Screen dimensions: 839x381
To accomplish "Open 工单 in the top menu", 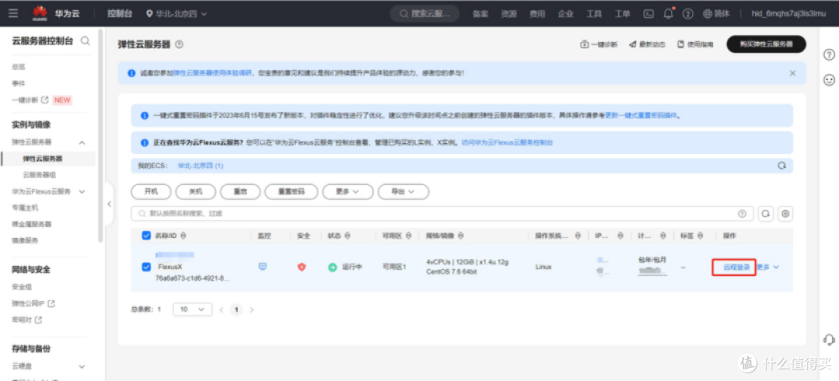I will coord(622,14).
